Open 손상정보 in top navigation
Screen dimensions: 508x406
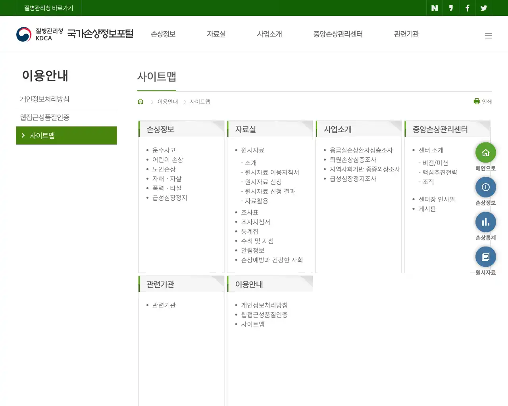click(163, 34)
